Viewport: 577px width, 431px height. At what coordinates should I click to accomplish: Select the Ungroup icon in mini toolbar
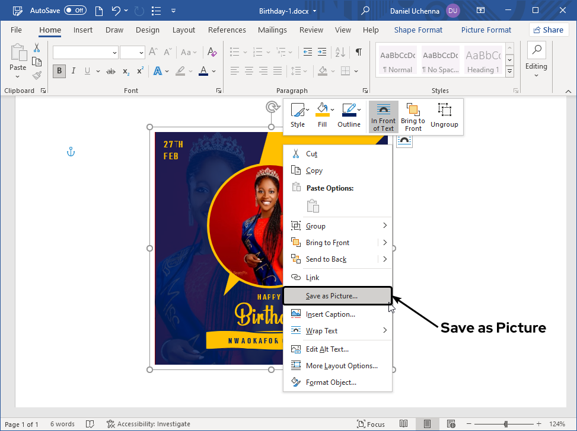pos(444,115)
